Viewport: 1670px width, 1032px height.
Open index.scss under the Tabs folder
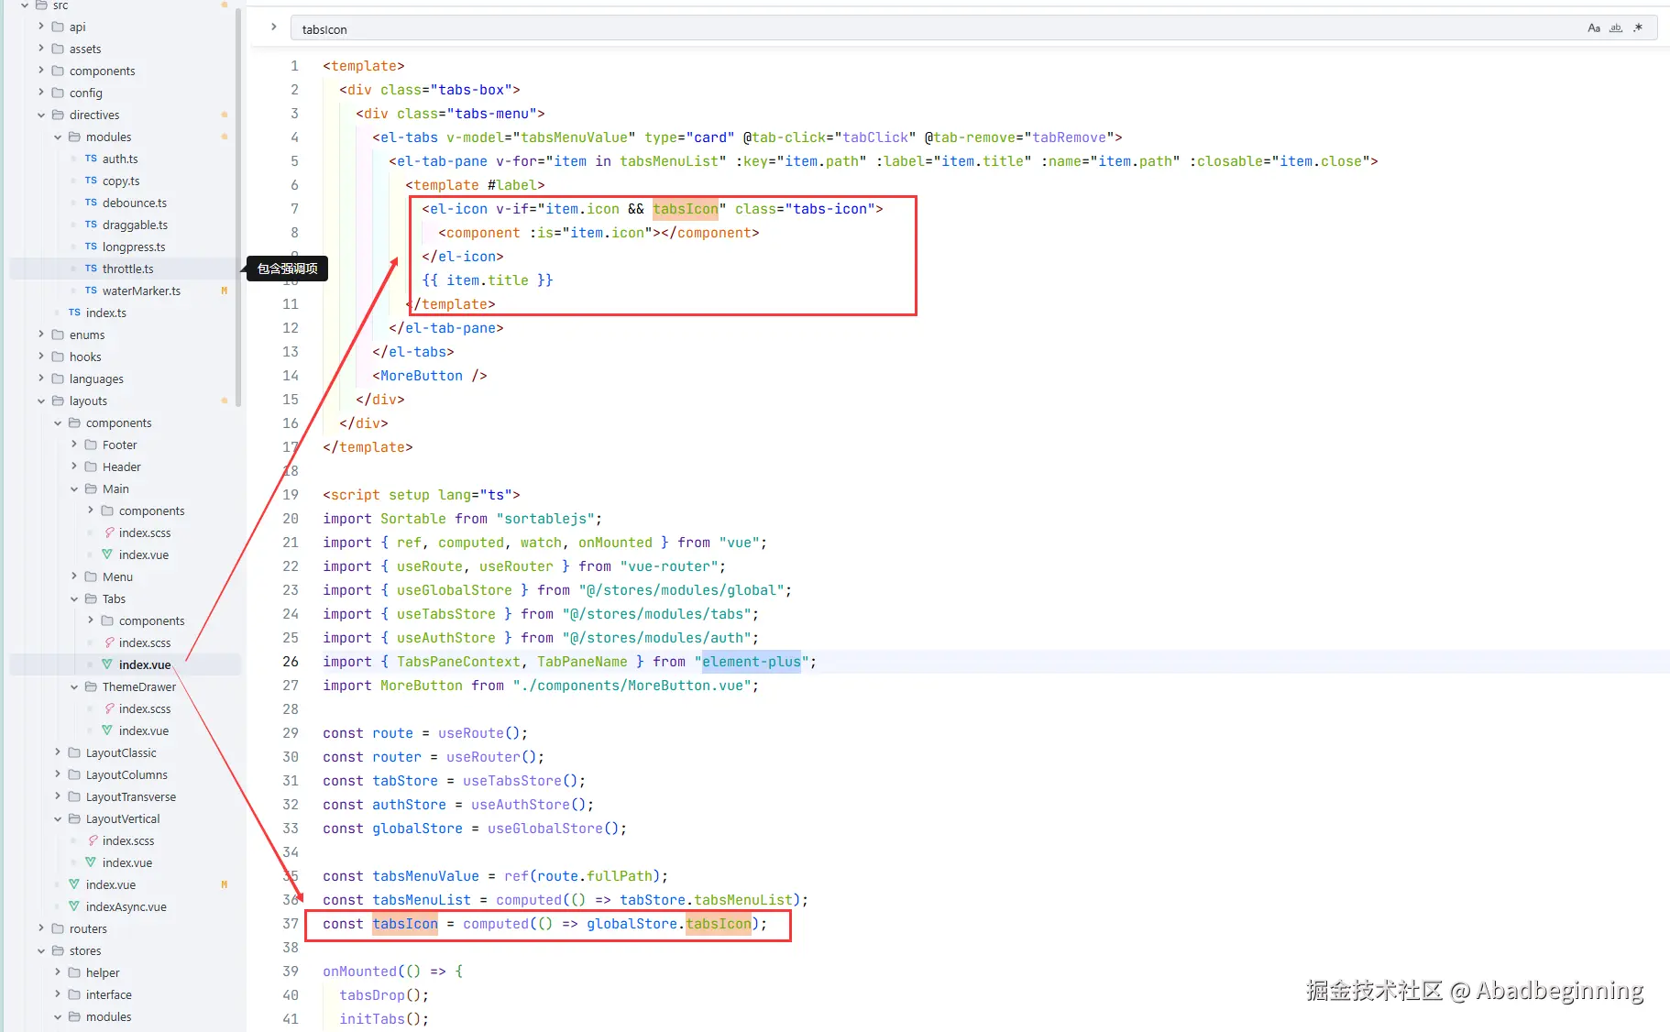tap(145, 642)
